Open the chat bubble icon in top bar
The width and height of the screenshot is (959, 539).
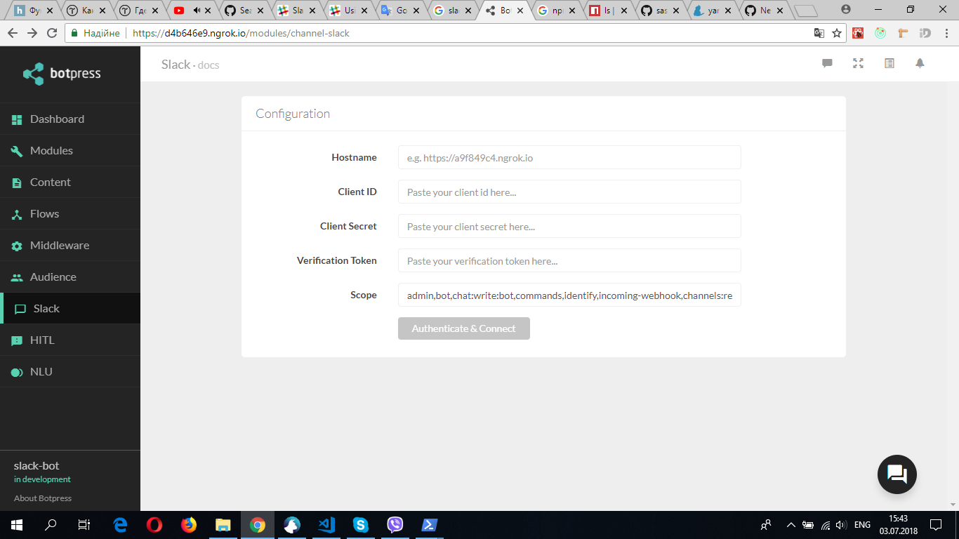[x=827, y=63]
